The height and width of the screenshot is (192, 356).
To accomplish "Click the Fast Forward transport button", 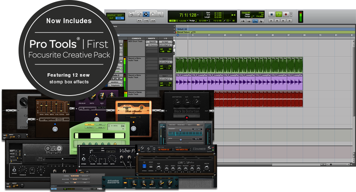I will (x=283, y=21).
